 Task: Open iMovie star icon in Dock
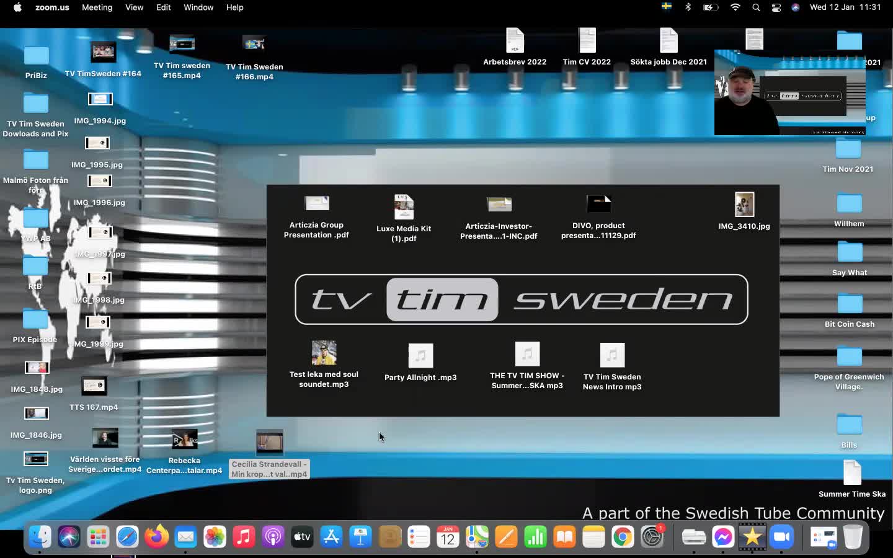click(x=752, y=537)
